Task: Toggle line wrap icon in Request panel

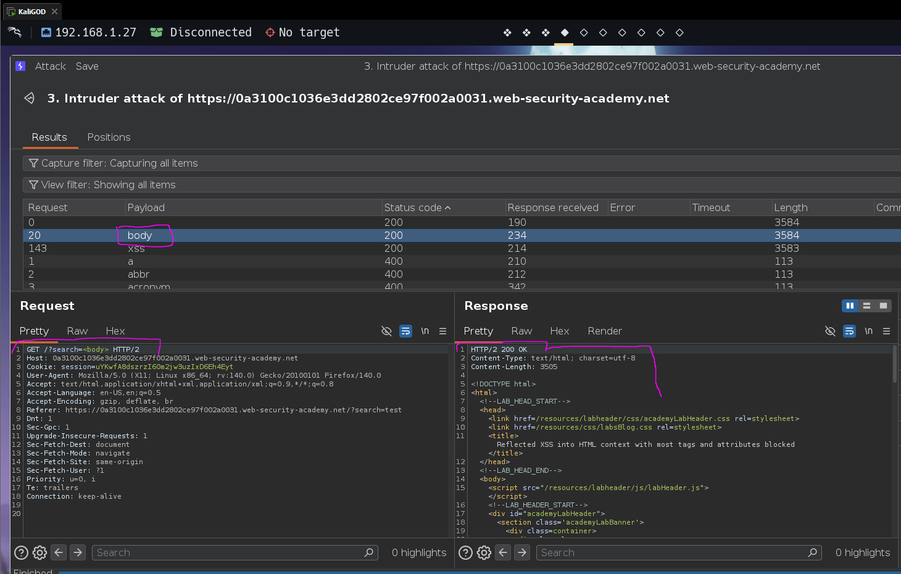Action: [x=405, y=331]
